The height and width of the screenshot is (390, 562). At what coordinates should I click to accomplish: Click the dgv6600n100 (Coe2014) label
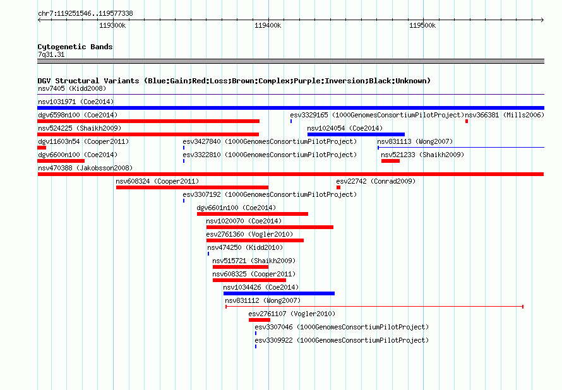click(x=78, y=155)
